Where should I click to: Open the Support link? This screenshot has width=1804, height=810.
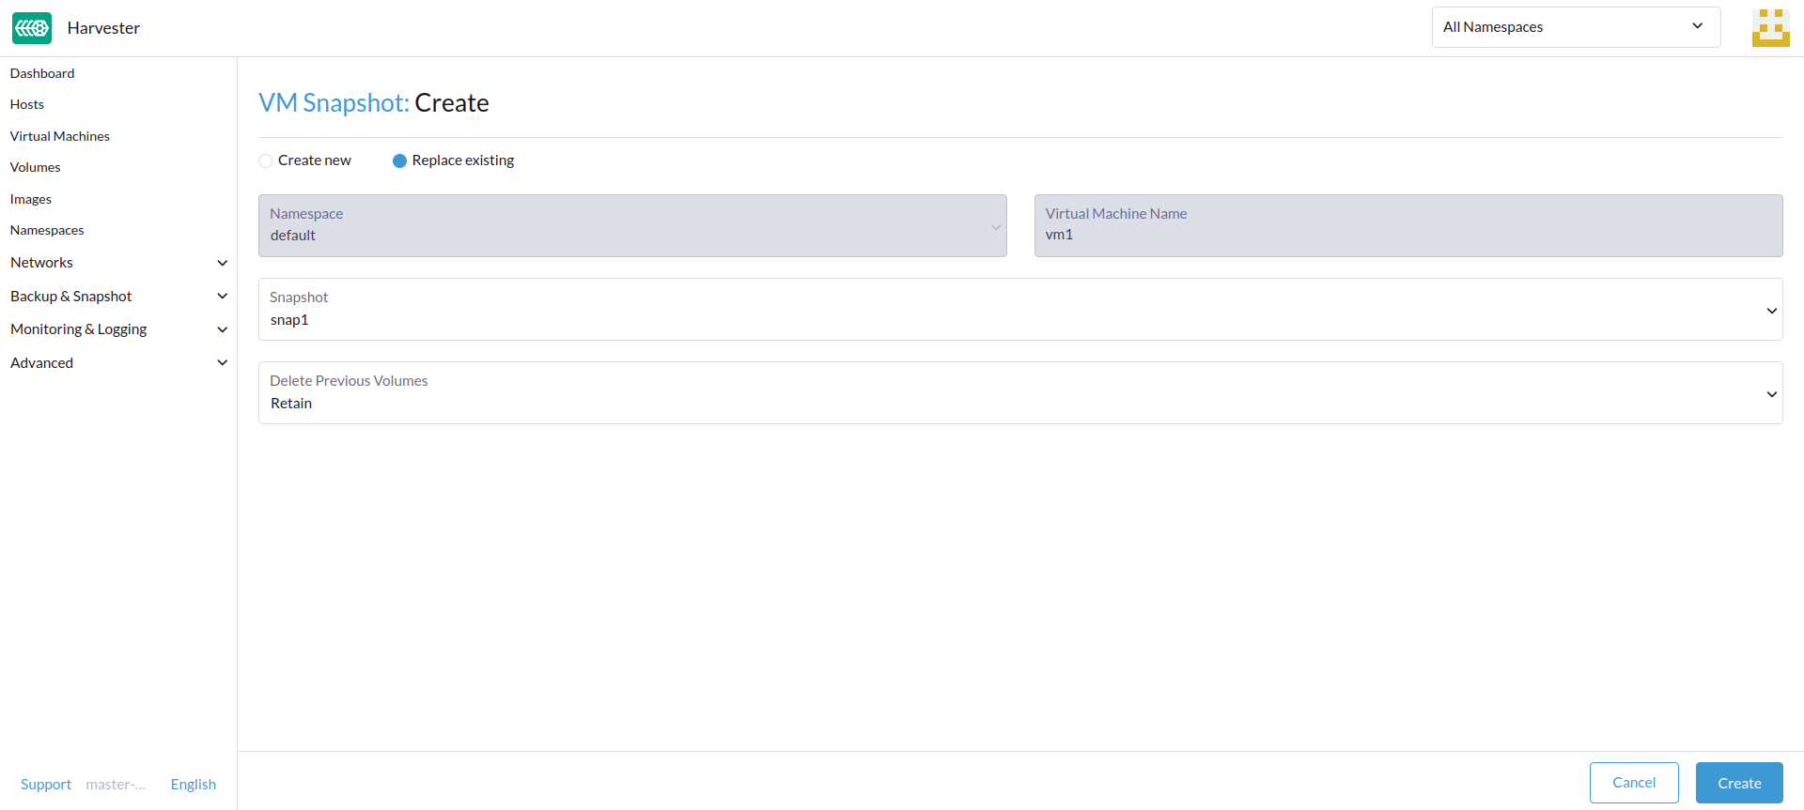click(x=46, y=785)
